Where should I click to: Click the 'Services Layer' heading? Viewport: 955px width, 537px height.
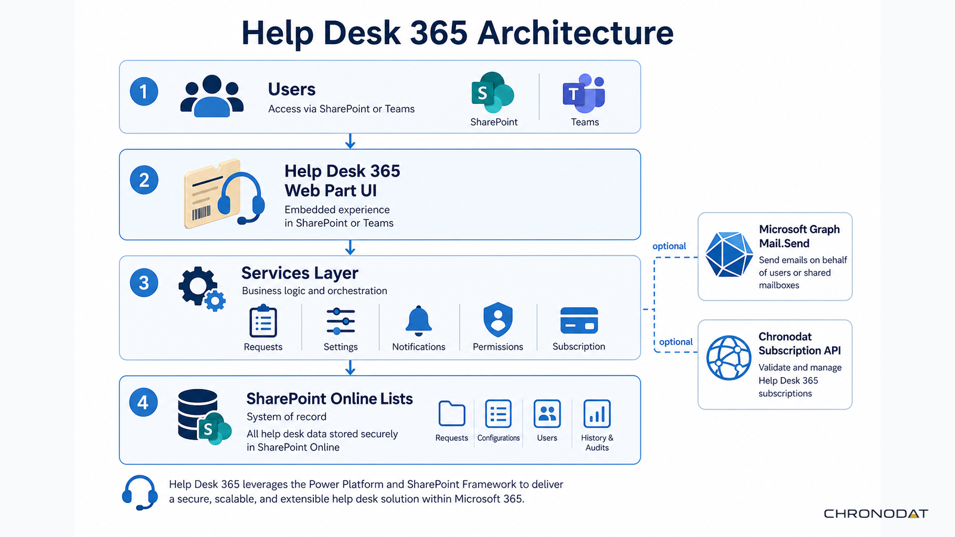pos(300,273)
